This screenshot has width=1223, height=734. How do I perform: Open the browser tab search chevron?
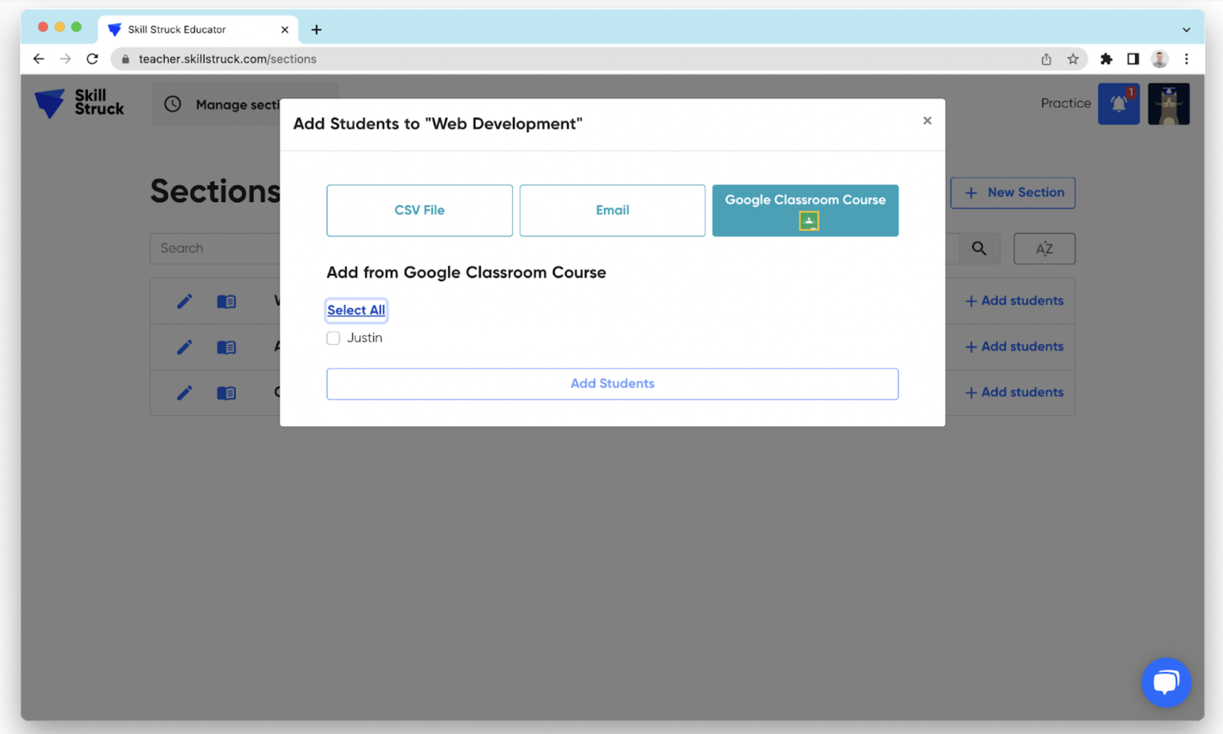(x=1186, y=29)
